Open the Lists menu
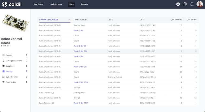Viewport: 205px width, 112px height. [x=71, y=4]
